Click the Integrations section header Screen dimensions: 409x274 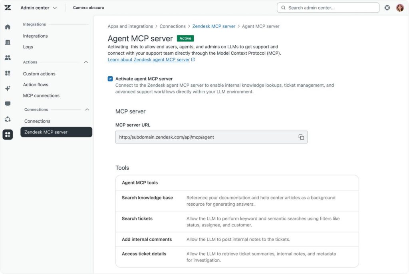pyautogui.click(x=34, y=24)
